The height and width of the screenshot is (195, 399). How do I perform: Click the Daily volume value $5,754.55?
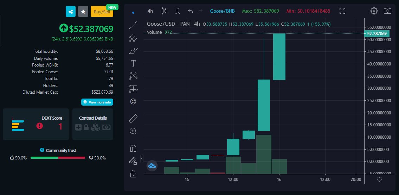[x=105, y=58]
